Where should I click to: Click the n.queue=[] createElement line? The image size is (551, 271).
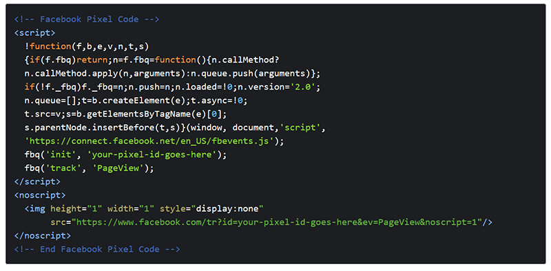136,101
